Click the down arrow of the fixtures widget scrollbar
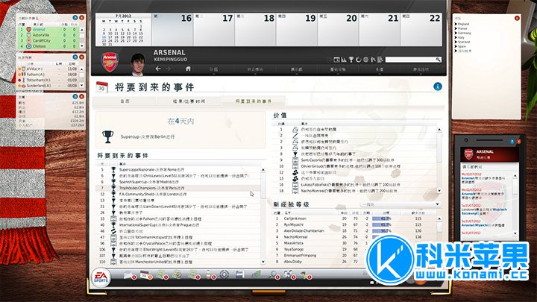The width and height of the screenshot is (537, 302). 82,85
